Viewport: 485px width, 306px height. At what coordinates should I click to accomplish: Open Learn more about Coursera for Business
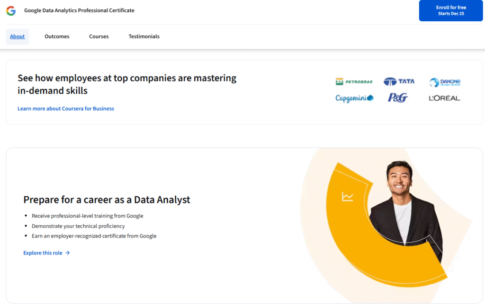(65, 108)
